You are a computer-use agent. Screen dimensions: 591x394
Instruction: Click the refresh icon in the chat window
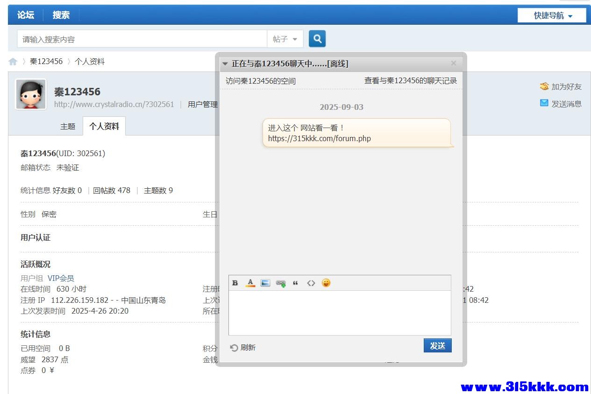coord(235,347)
